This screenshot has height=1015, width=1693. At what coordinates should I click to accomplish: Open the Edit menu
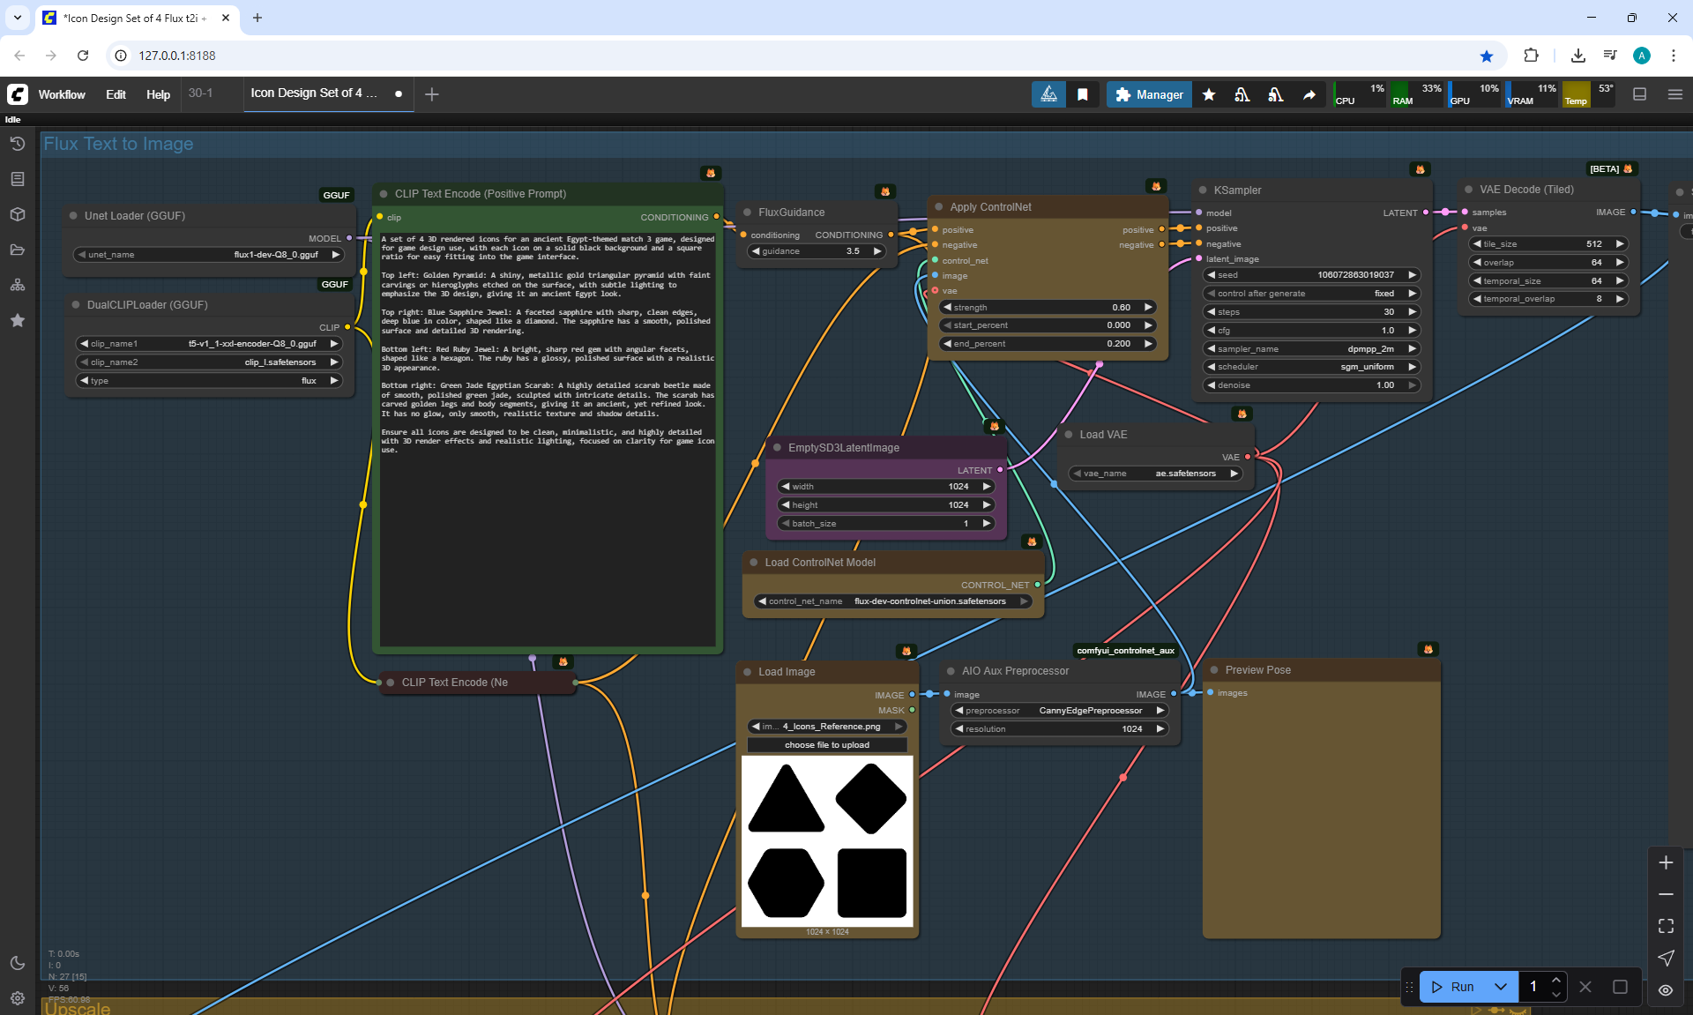pos(116,94)
